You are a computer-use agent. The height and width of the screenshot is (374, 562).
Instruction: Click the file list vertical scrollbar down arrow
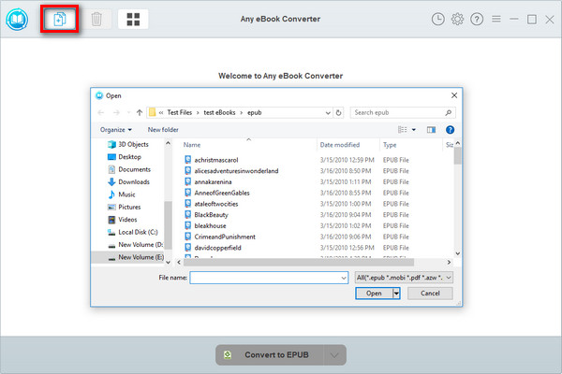pyautogui.click(x=458, y=253)
